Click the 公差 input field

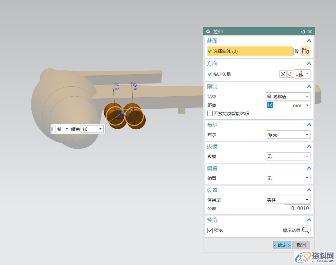click(297, 208)
